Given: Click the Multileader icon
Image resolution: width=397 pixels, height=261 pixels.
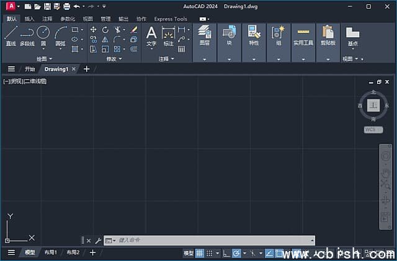Looking at the screenshot, I should (x=181, y=39).
